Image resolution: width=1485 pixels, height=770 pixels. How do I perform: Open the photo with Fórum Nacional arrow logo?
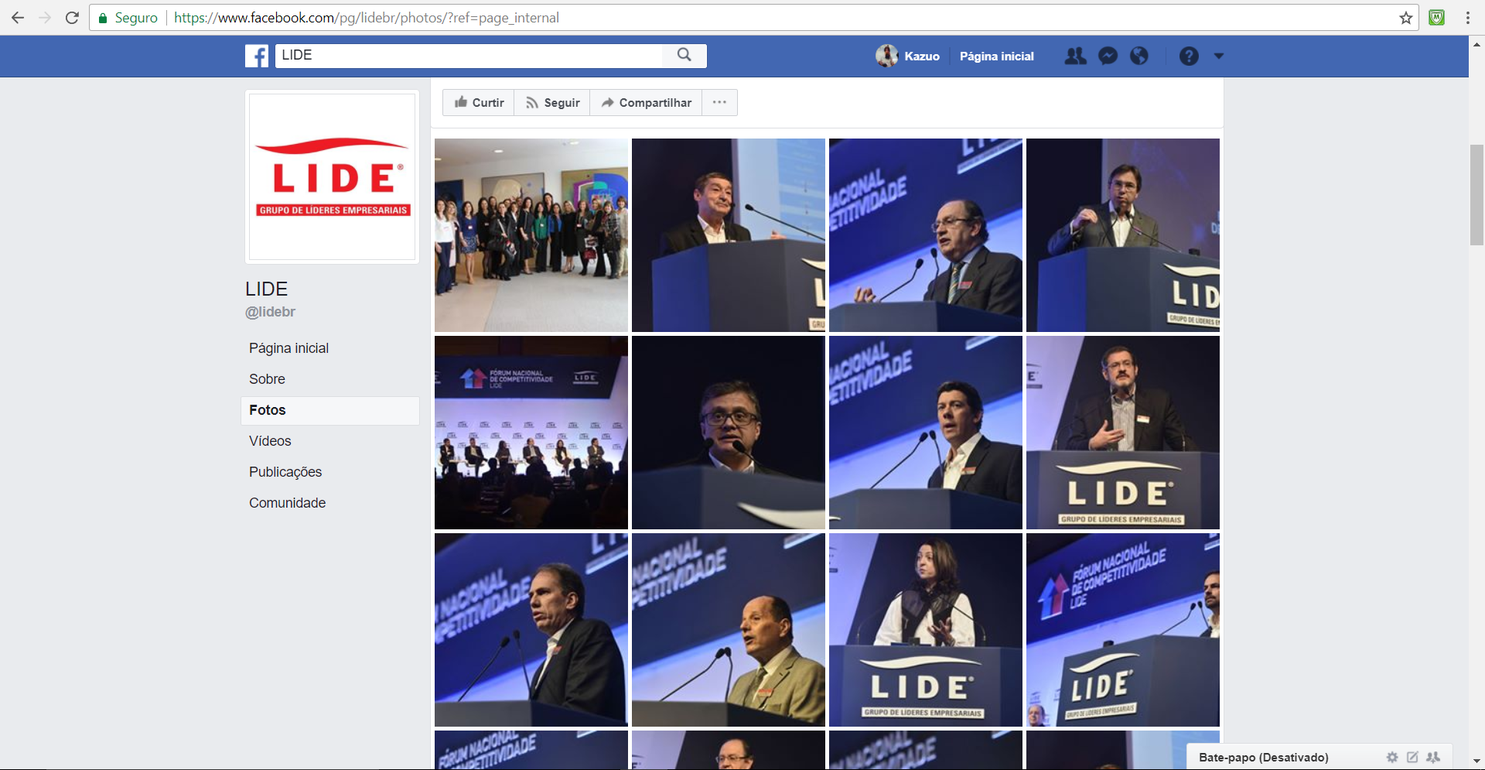[1123, 630]
